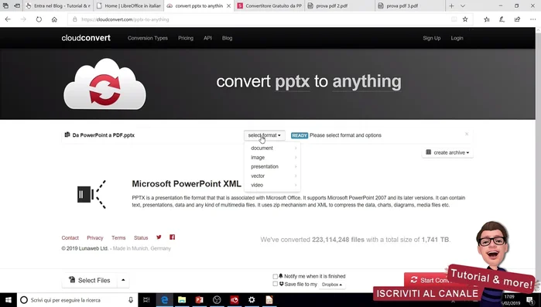Switch to Entra nel Blog tab
The height and width of the screenshot is (307, 541).
59,6
